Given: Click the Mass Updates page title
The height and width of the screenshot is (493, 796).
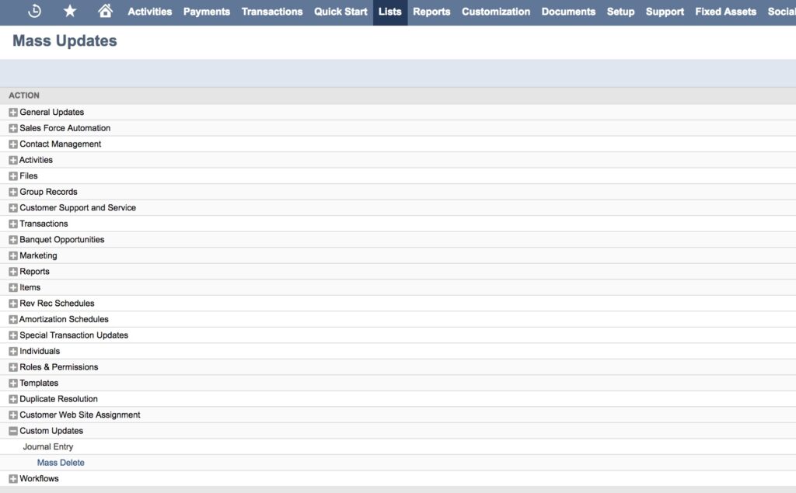Looking at the screenshot, I should click(x=65, y=40).
